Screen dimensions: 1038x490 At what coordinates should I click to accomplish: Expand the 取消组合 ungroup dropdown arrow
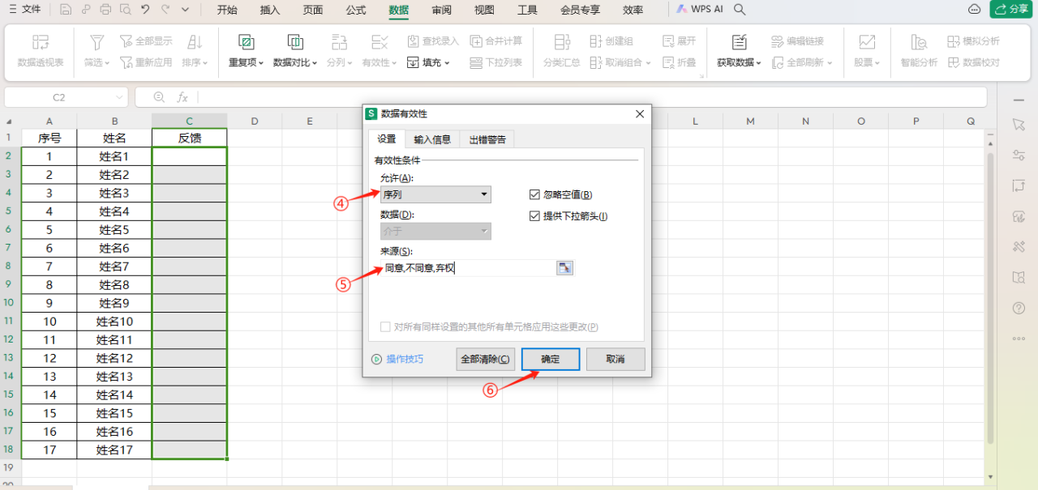(647, 62)
